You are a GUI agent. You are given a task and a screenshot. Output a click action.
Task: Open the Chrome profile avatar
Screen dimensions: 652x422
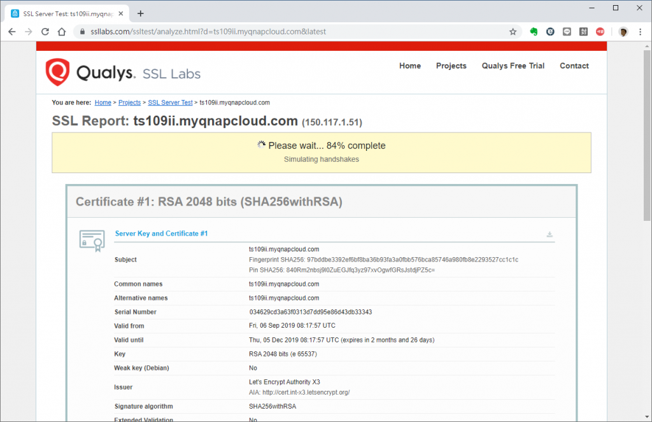click(623, 32)
